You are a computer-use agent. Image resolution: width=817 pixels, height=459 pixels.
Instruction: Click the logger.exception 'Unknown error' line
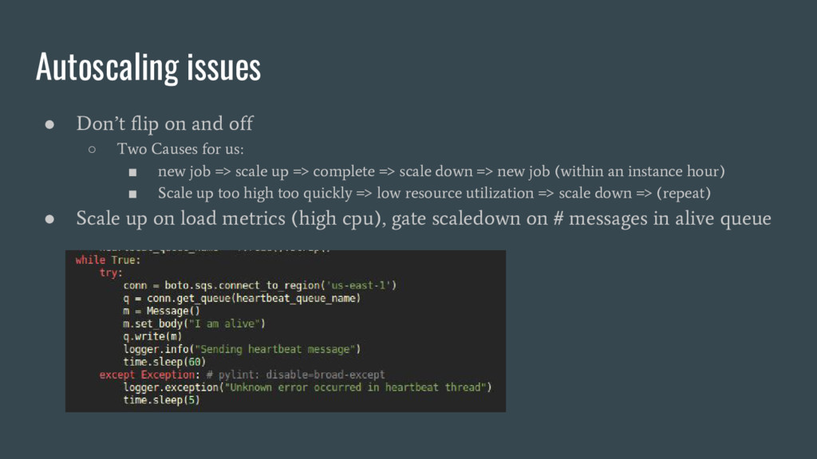pyautogui.click(x=307, y=387)
